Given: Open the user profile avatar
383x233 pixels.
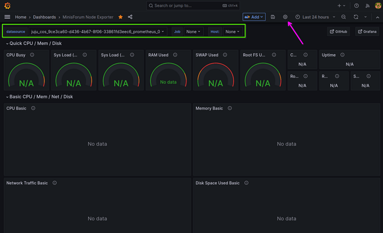Looking at the screenshot, I should point(378,6).
